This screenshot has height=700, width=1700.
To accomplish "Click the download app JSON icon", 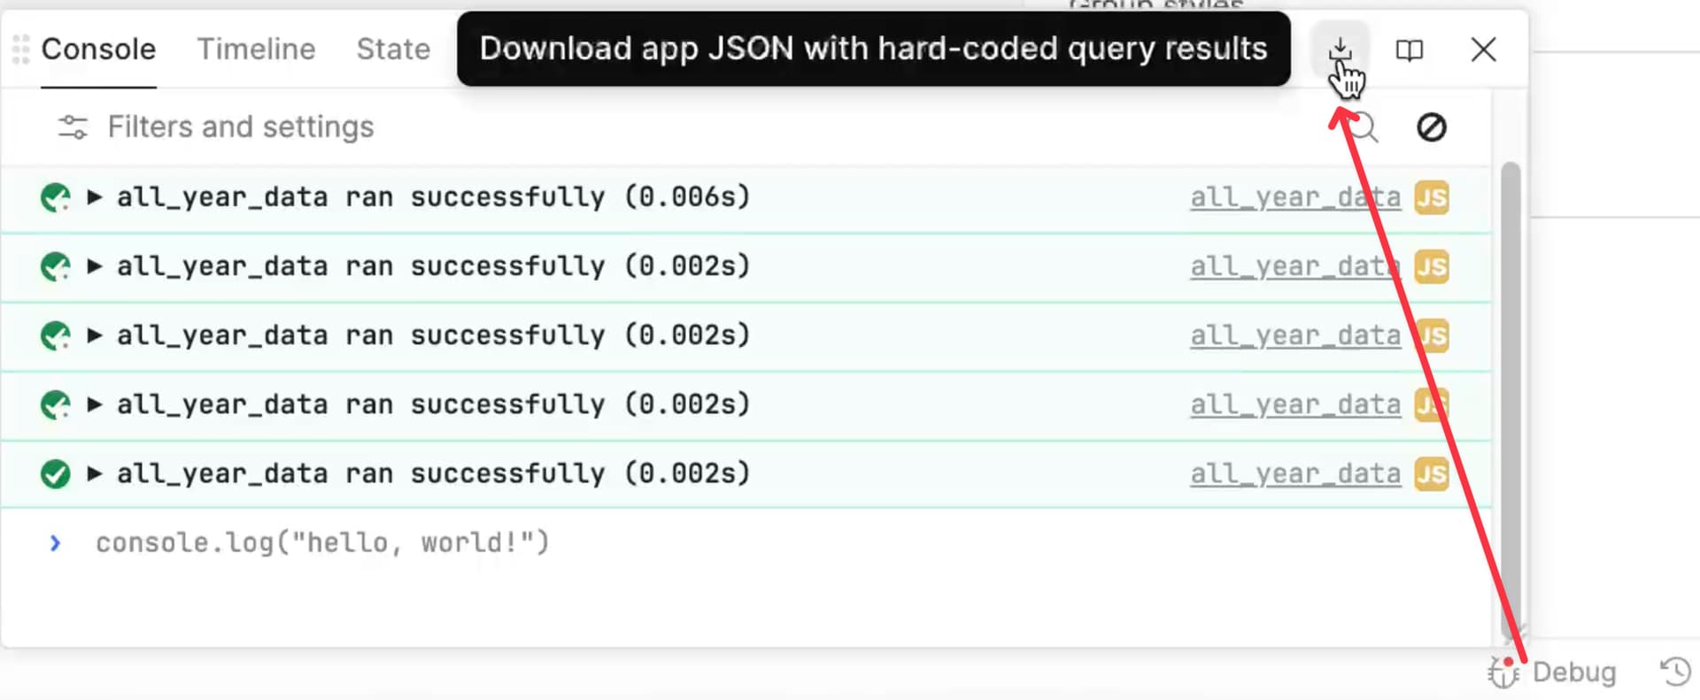I will [1340, 50].
